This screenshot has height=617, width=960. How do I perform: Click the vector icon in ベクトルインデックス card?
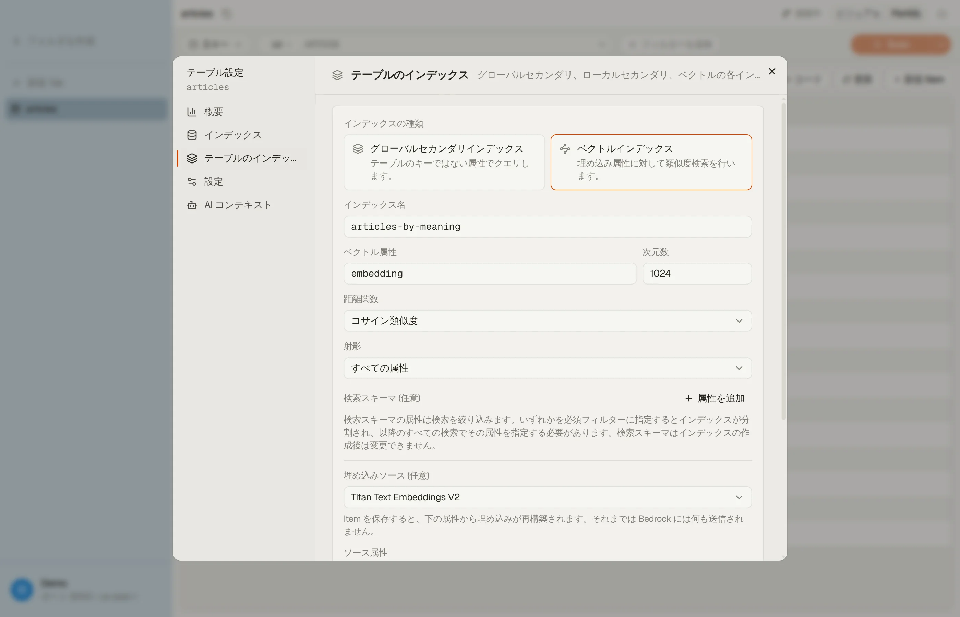(565, 149)
